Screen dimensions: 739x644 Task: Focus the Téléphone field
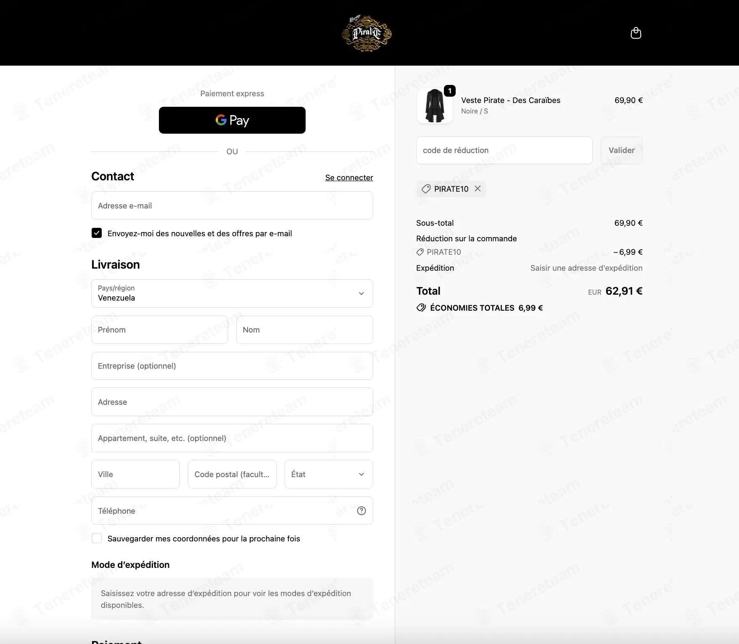coord(232,510)
